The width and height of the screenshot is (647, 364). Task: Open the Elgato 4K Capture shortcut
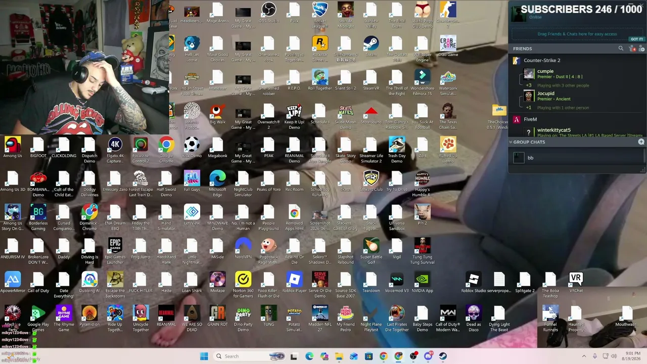[x=115, y=151]
